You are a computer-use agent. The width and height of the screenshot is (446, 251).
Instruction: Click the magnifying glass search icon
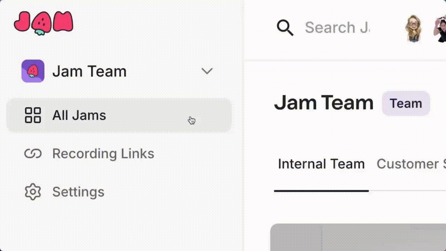[x=285, y=28]
